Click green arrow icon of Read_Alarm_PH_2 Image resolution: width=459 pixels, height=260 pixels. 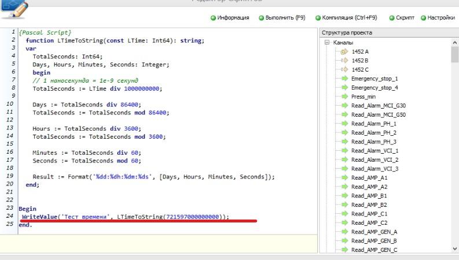tap(344, 133)
